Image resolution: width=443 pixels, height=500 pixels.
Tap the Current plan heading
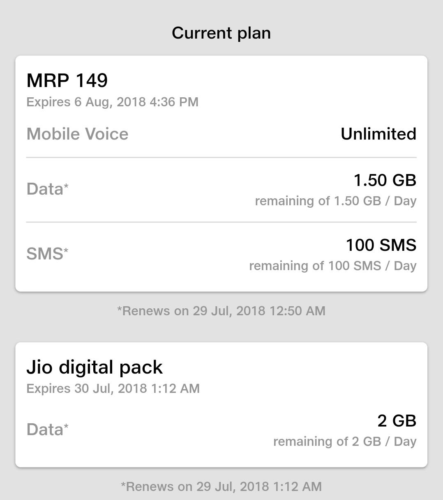[x=221, y=33]
